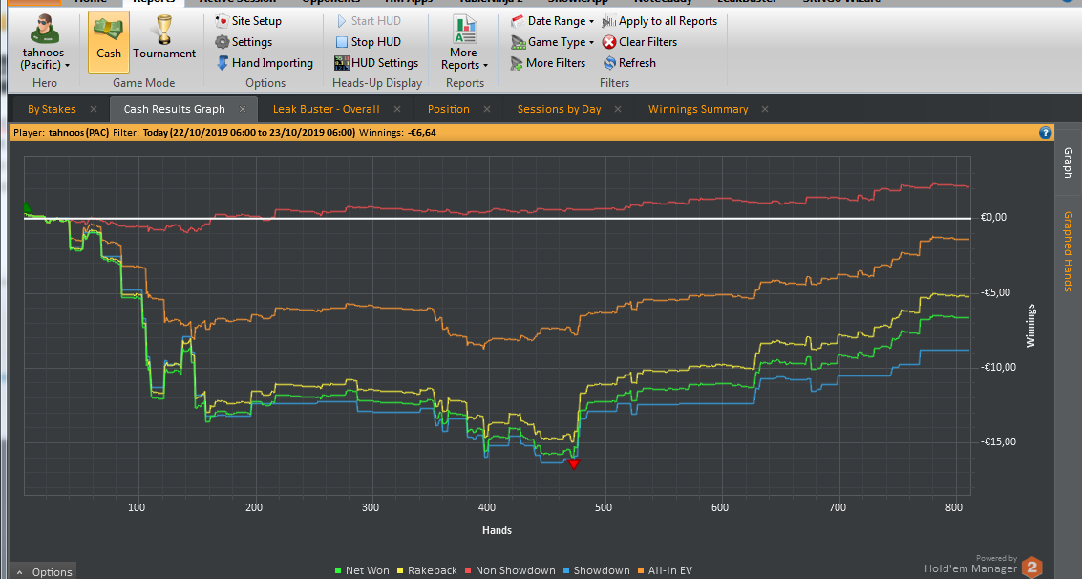Open the Leak Buster - Overall tab
This screenshot has width=1082, height=579.
(326, 109)
